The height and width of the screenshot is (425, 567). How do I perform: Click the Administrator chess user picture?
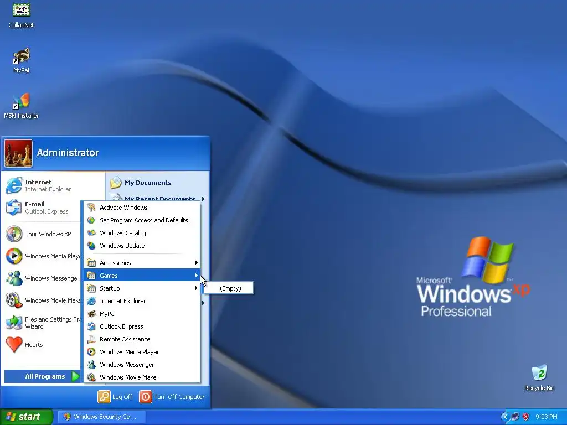(x=18, y=153)
